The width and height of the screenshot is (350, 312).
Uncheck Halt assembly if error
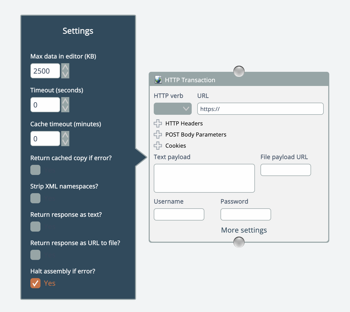tap(35, 283)
